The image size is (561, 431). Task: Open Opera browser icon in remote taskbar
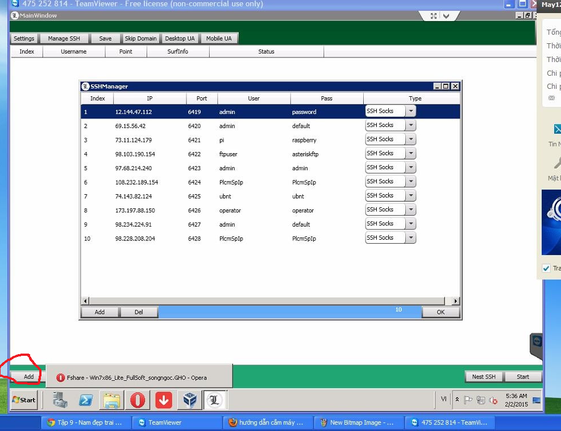tap(138, 400)
